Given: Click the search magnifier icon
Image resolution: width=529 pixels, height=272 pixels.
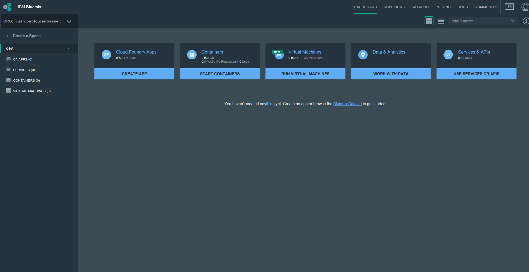Looking at the screenshot, I should (x=513, y=21).
